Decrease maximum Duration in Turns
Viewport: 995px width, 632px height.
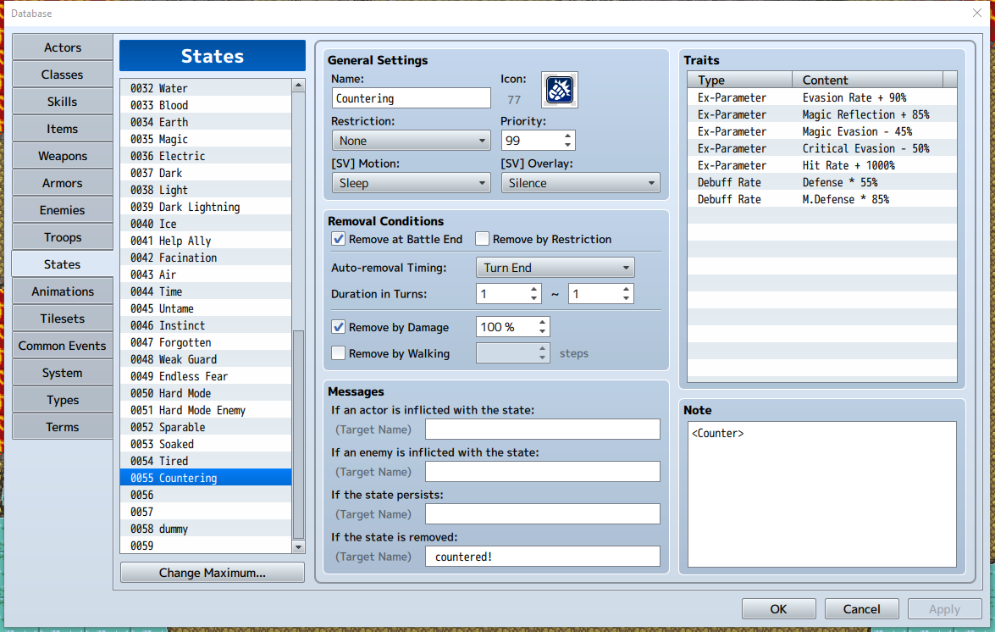(627, 298)
